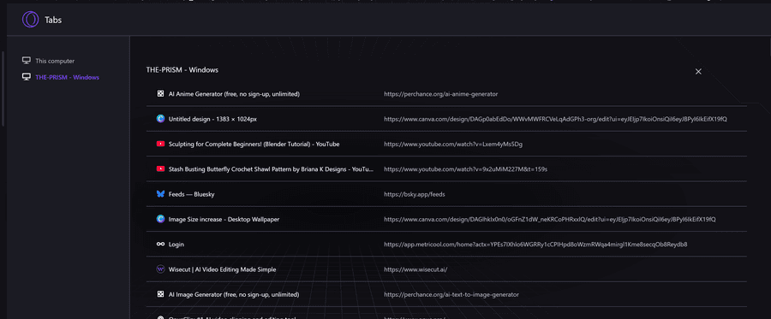The height and width of the screenshot is (319, 771).
Task: Open youtube.com/watch?v=9x2uMiM227M URL
Action: click(466, 168)
